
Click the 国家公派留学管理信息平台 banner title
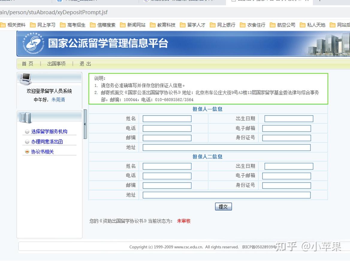(108, 43)
